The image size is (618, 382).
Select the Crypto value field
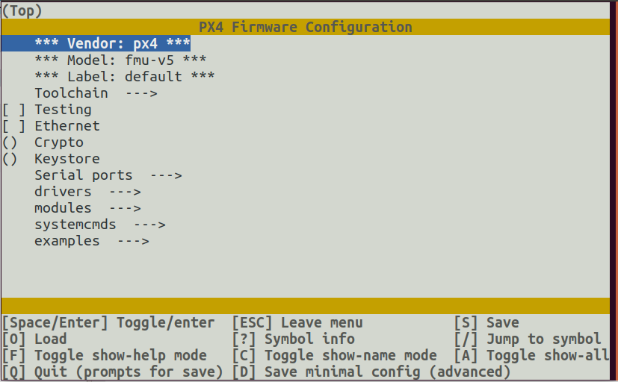tap(10, 143)
